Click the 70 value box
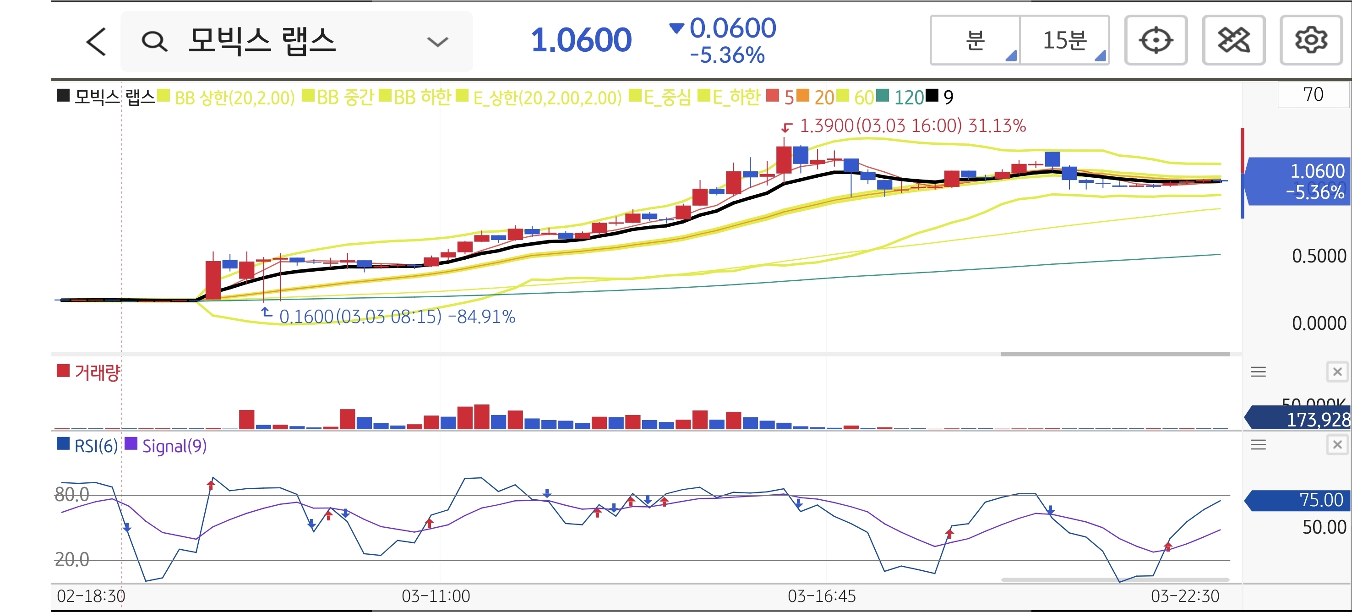 pyautogui.click(x=1313, y=94)
